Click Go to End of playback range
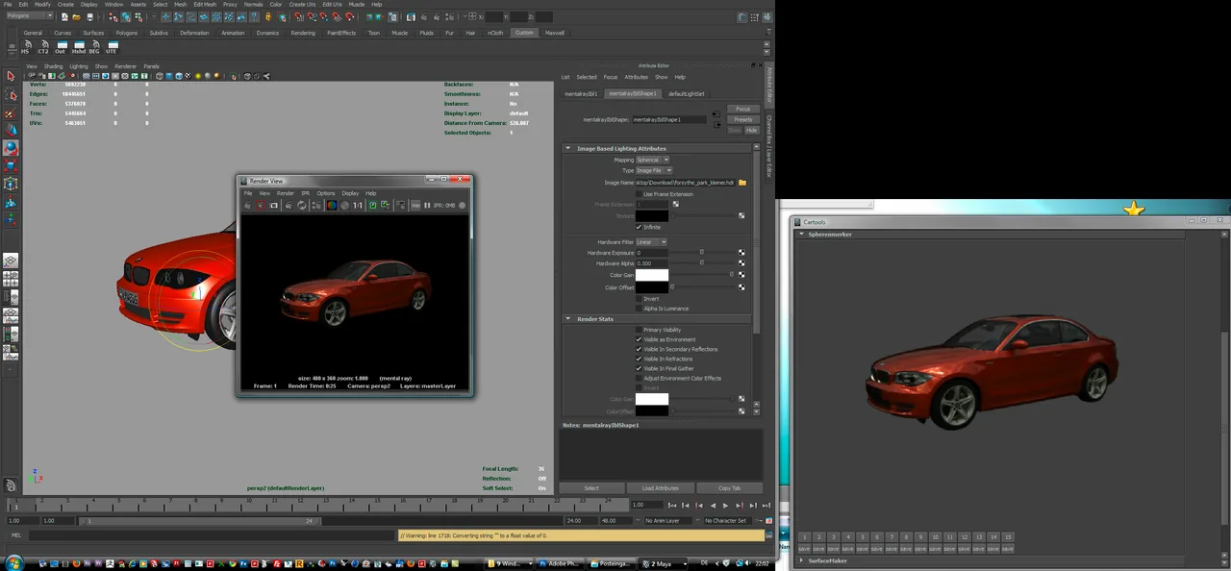The width and height of the screenshot is (1231, 571). pyautogui.click(x=766, y=505)
